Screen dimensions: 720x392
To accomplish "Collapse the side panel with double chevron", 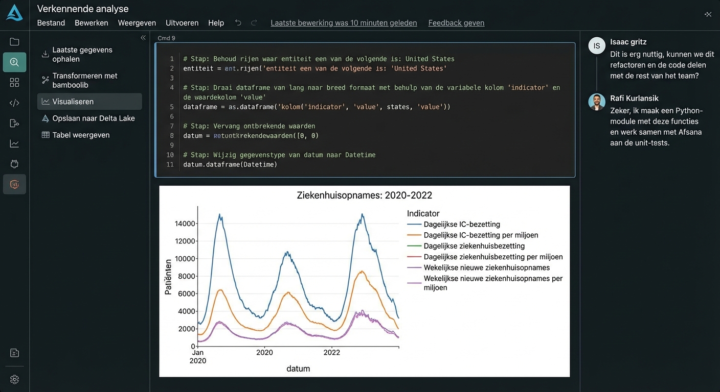I will click(x=143, y=38).
